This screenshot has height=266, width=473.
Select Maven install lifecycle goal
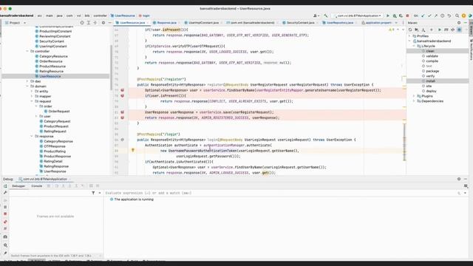pos(430,81)
